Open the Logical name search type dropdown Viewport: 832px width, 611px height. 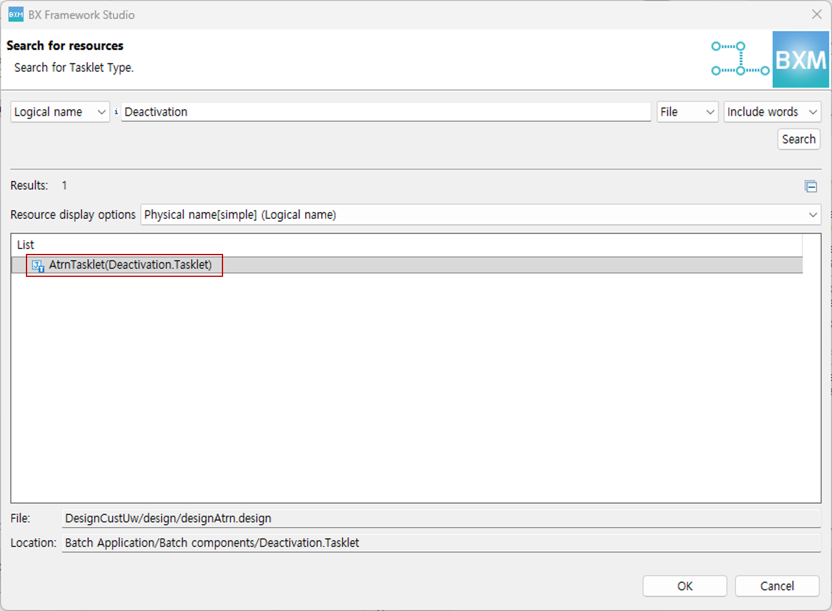coord(60,112)
